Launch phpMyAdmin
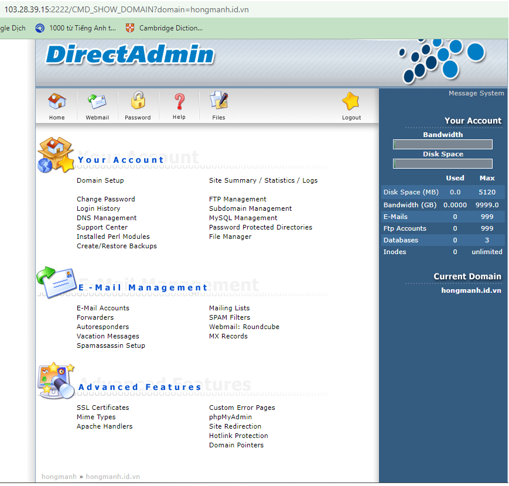This screenshot has width=509, height=486. (x=230, y=417)
